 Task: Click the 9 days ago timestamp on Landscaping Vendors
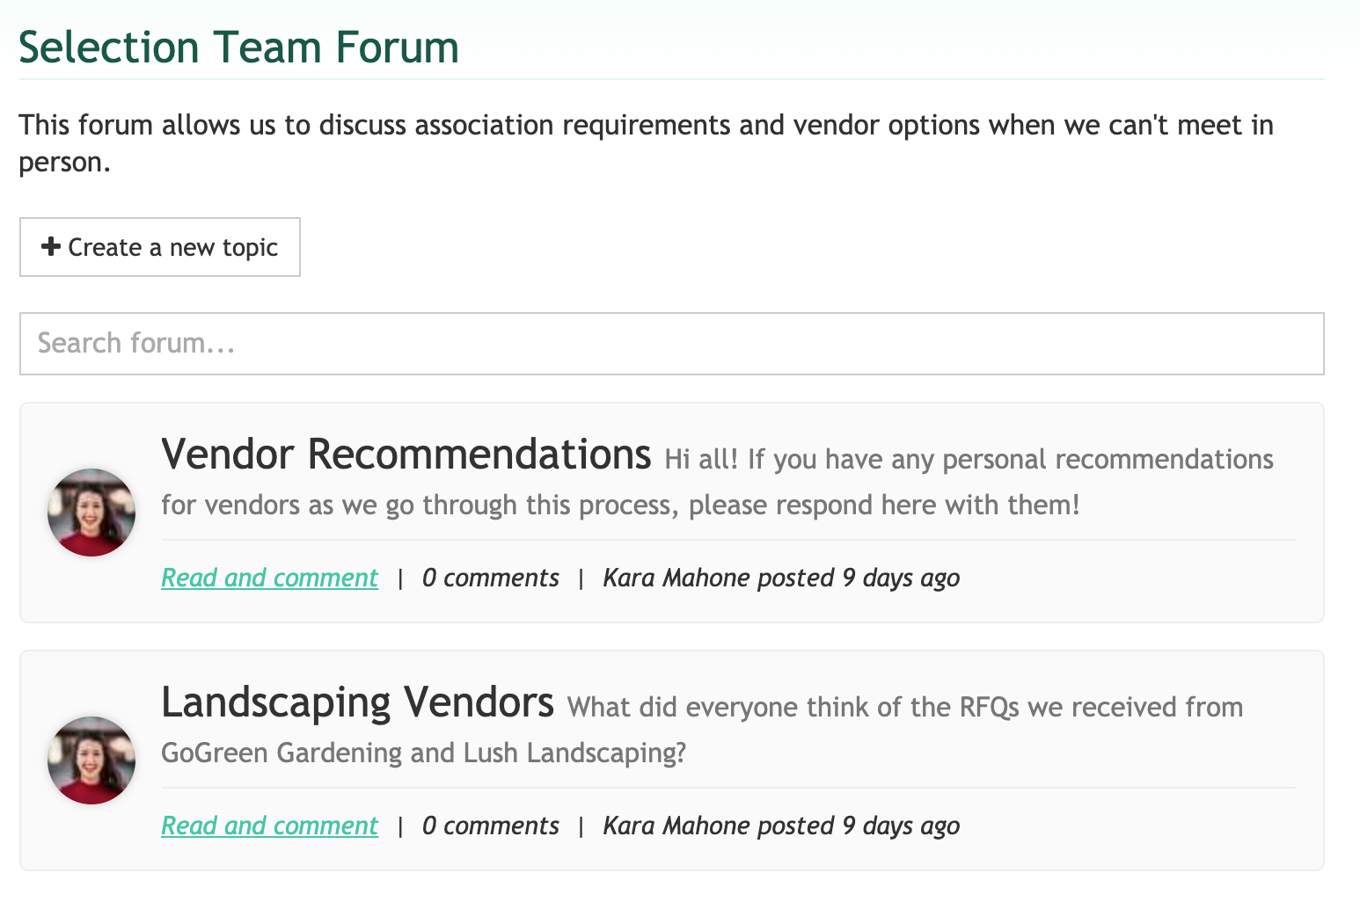point(901,826)
